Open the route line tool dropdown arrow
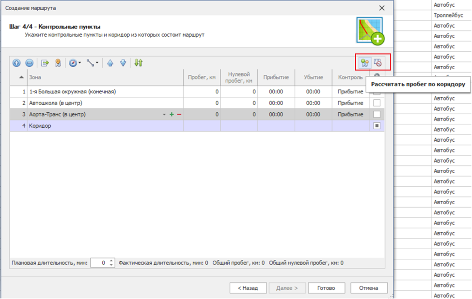The width and height of the screenshot is (472, 299). [x=97, y=63]
